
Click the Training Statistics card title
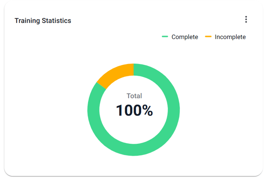point(43,21)
